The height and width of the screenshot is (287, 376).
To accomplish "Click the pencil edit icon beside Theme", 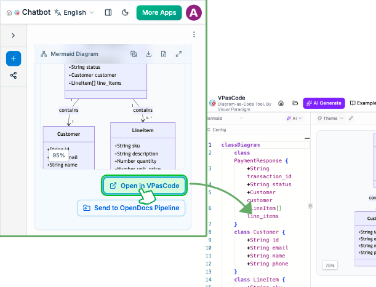I will point(351,119).
